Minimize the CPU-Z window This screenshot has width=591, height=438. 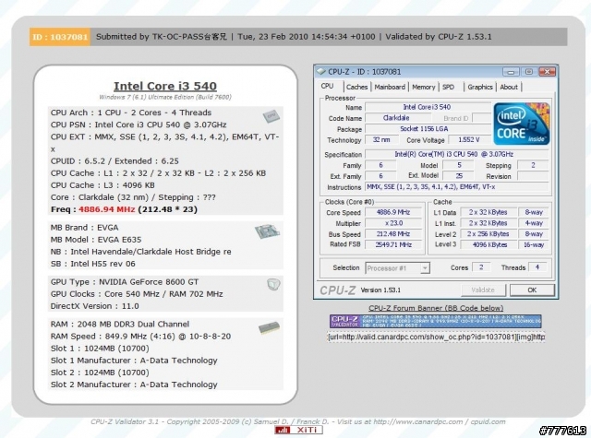click(x=511, y=72)
